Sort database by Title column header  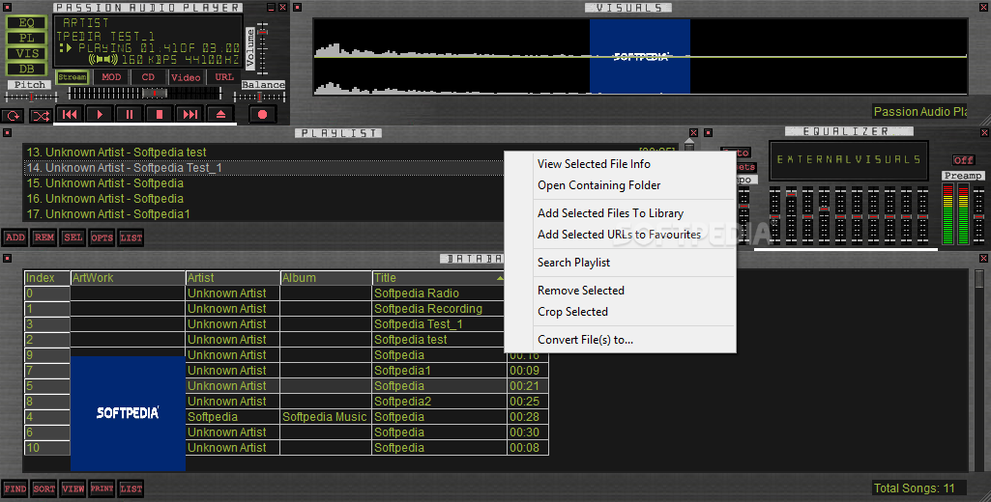[x=439, y=278]
